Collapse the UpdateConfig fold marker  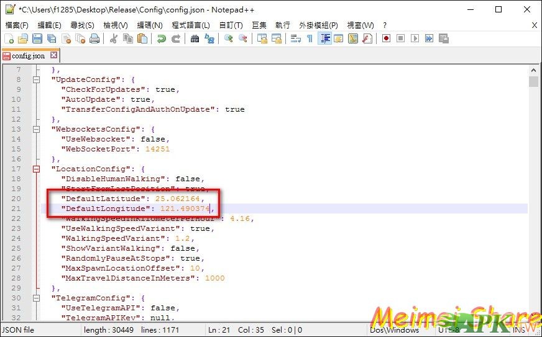coord(36,79)
